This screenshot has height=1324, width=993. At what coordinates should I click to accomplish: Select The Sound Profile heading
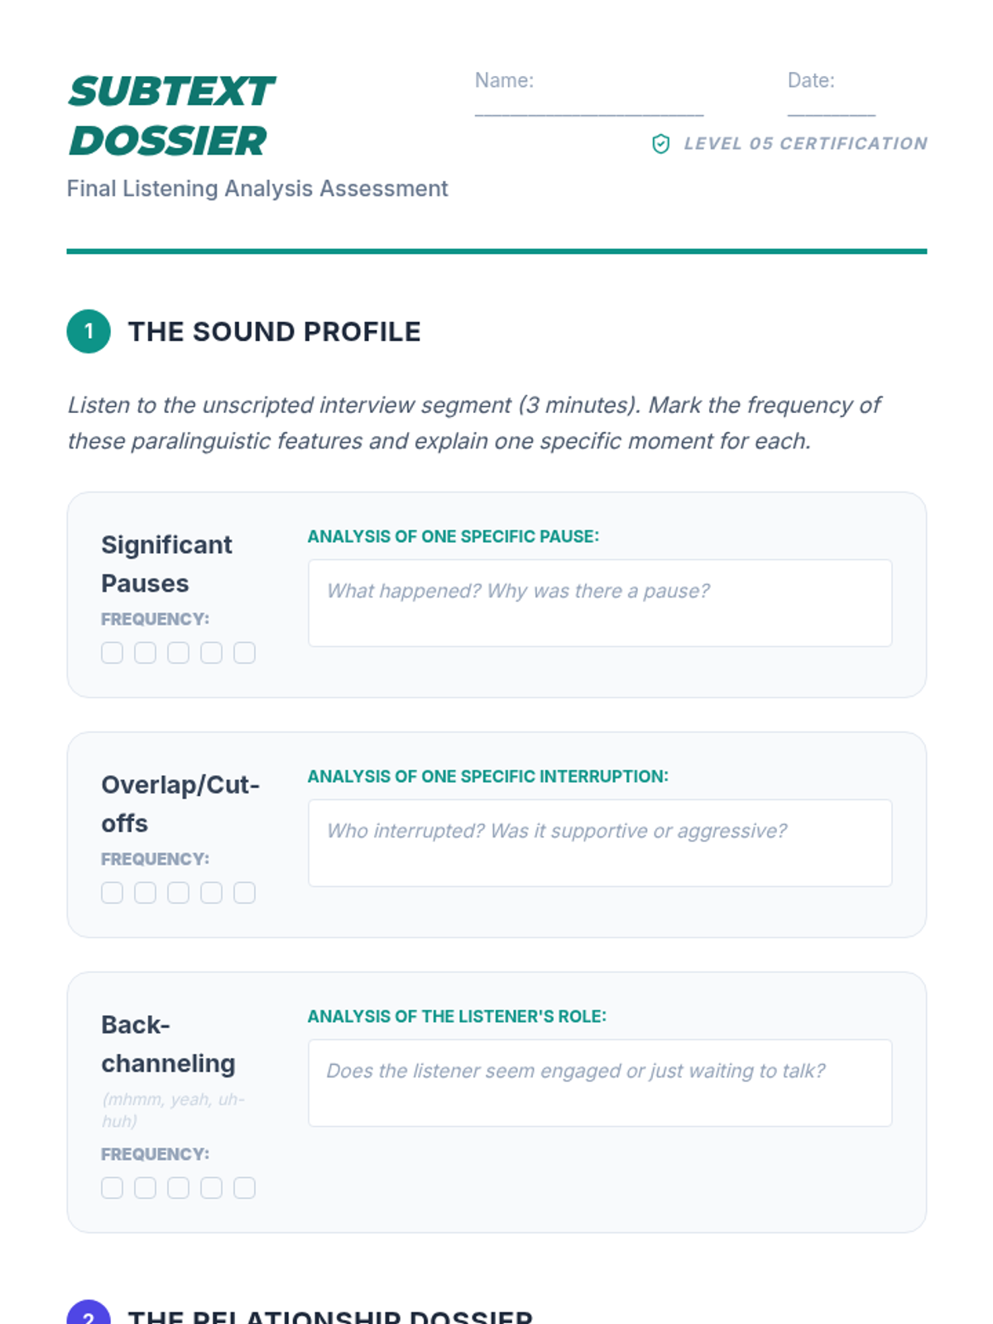click(274, 332)
